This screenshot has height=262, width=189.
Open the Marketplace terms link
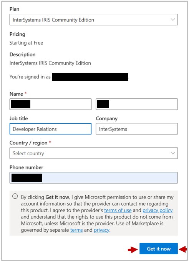click(x=76, y=230)
